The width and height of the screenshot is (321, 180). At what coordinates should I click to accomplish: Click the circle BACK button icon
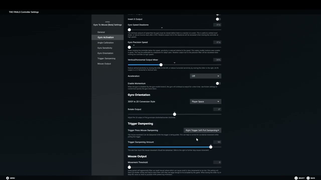click(308, 178)
